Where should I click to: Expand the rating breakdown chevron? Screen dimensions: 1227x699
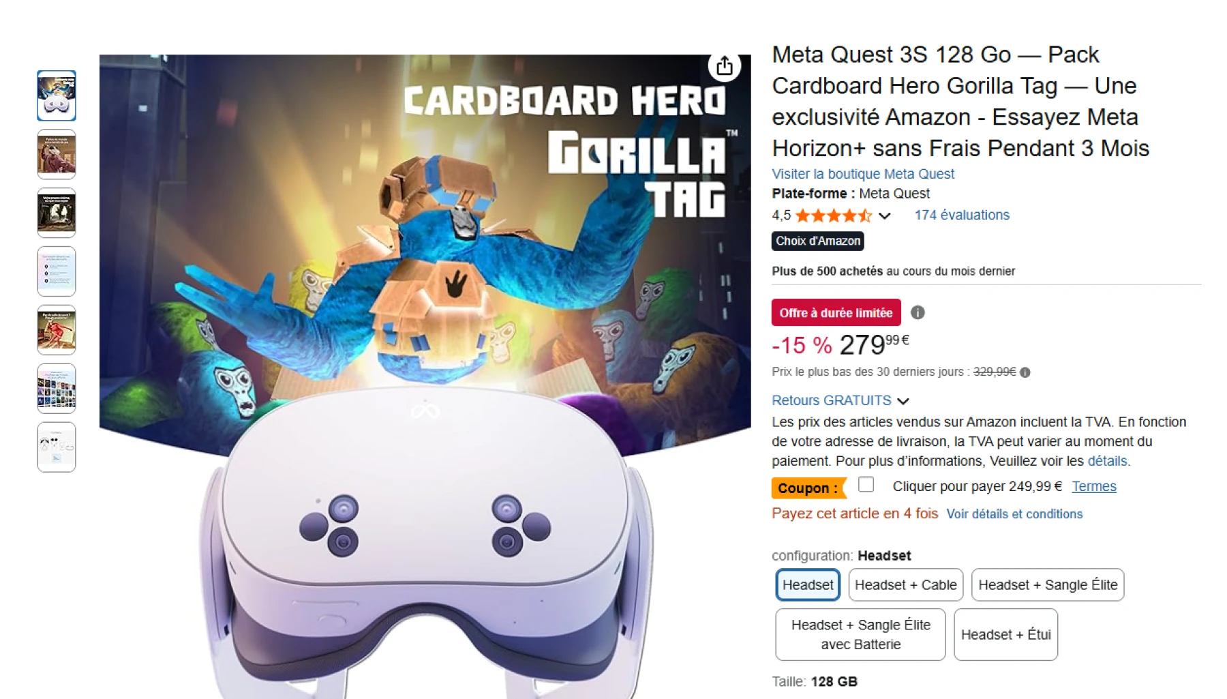[x=885, y=215]
